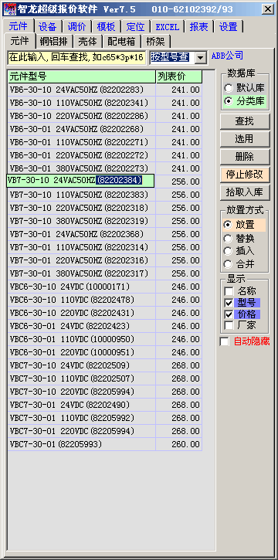Screen dimensions: 278x560
Task: Open the EXCEL tab
Action: tap(168, 27)
